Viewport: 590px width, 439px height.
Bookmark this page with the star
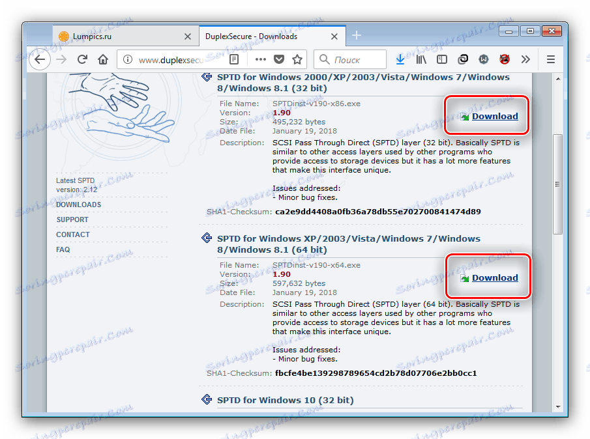(x=297, y=59)
